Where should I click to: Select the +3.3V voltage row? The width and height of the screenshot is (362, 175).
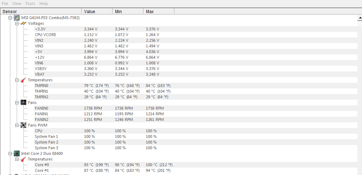195,29
